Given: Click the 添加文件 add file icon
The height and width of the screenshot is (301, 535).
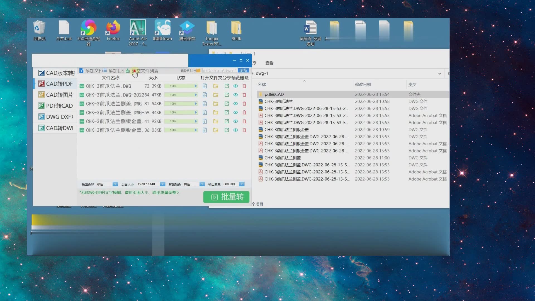Looking at the screenshot, I should click(x=81, y=71).
